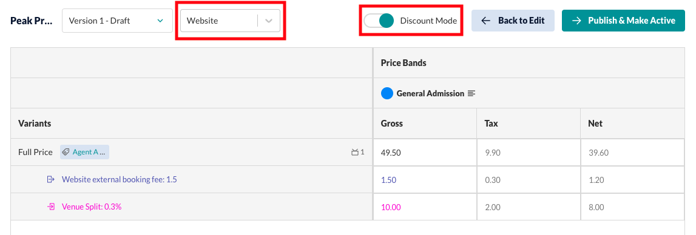696x235 pixels.
Task: Click the channel TV icon on Full Price row
Action: [354, 152]
